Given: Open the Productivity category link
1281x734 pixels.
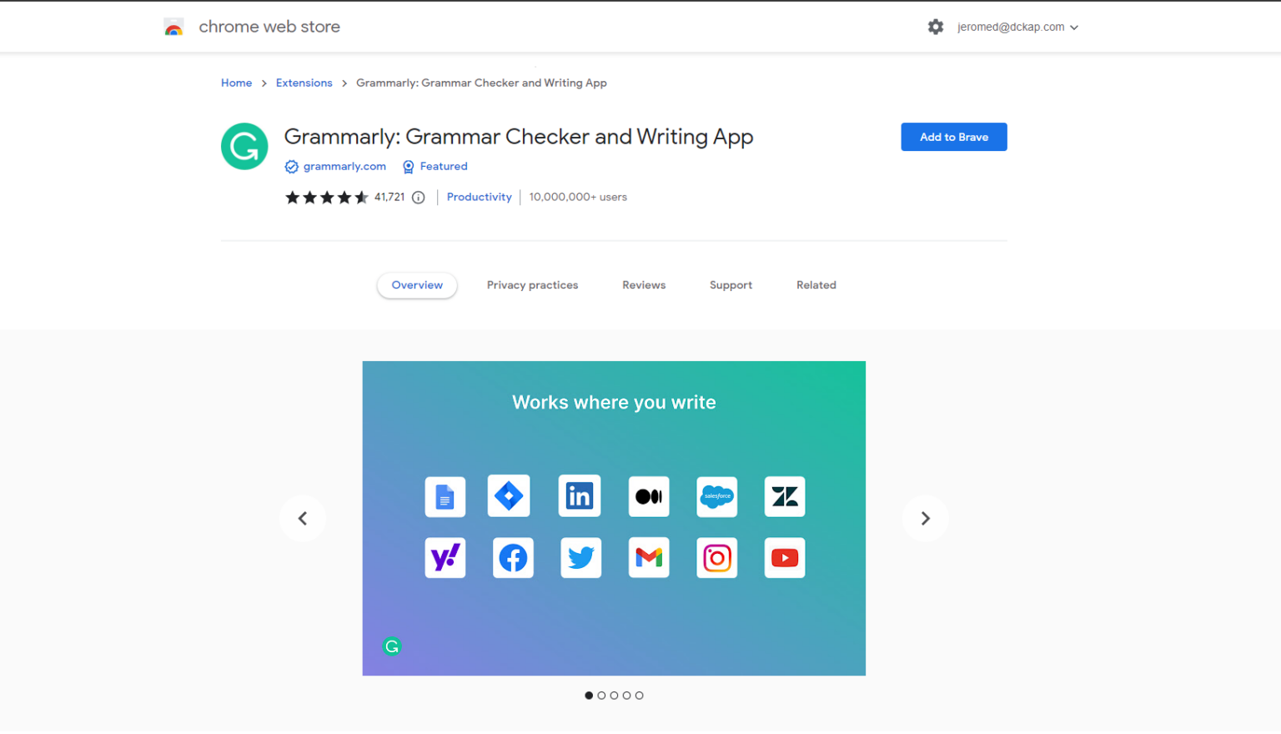Looking at the screenshot, I should click(480, 198).
